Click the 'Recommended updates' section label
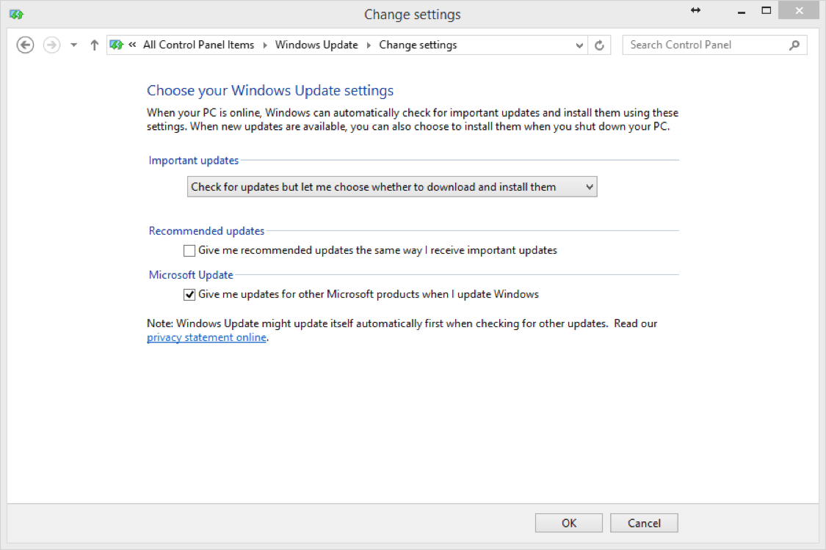Screen dimensions: 826x550 click(206, 230)
